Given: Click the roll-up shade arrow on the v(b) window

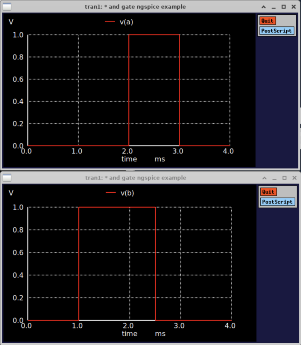Looking at the screenshot, I should [x=265, y=178].
